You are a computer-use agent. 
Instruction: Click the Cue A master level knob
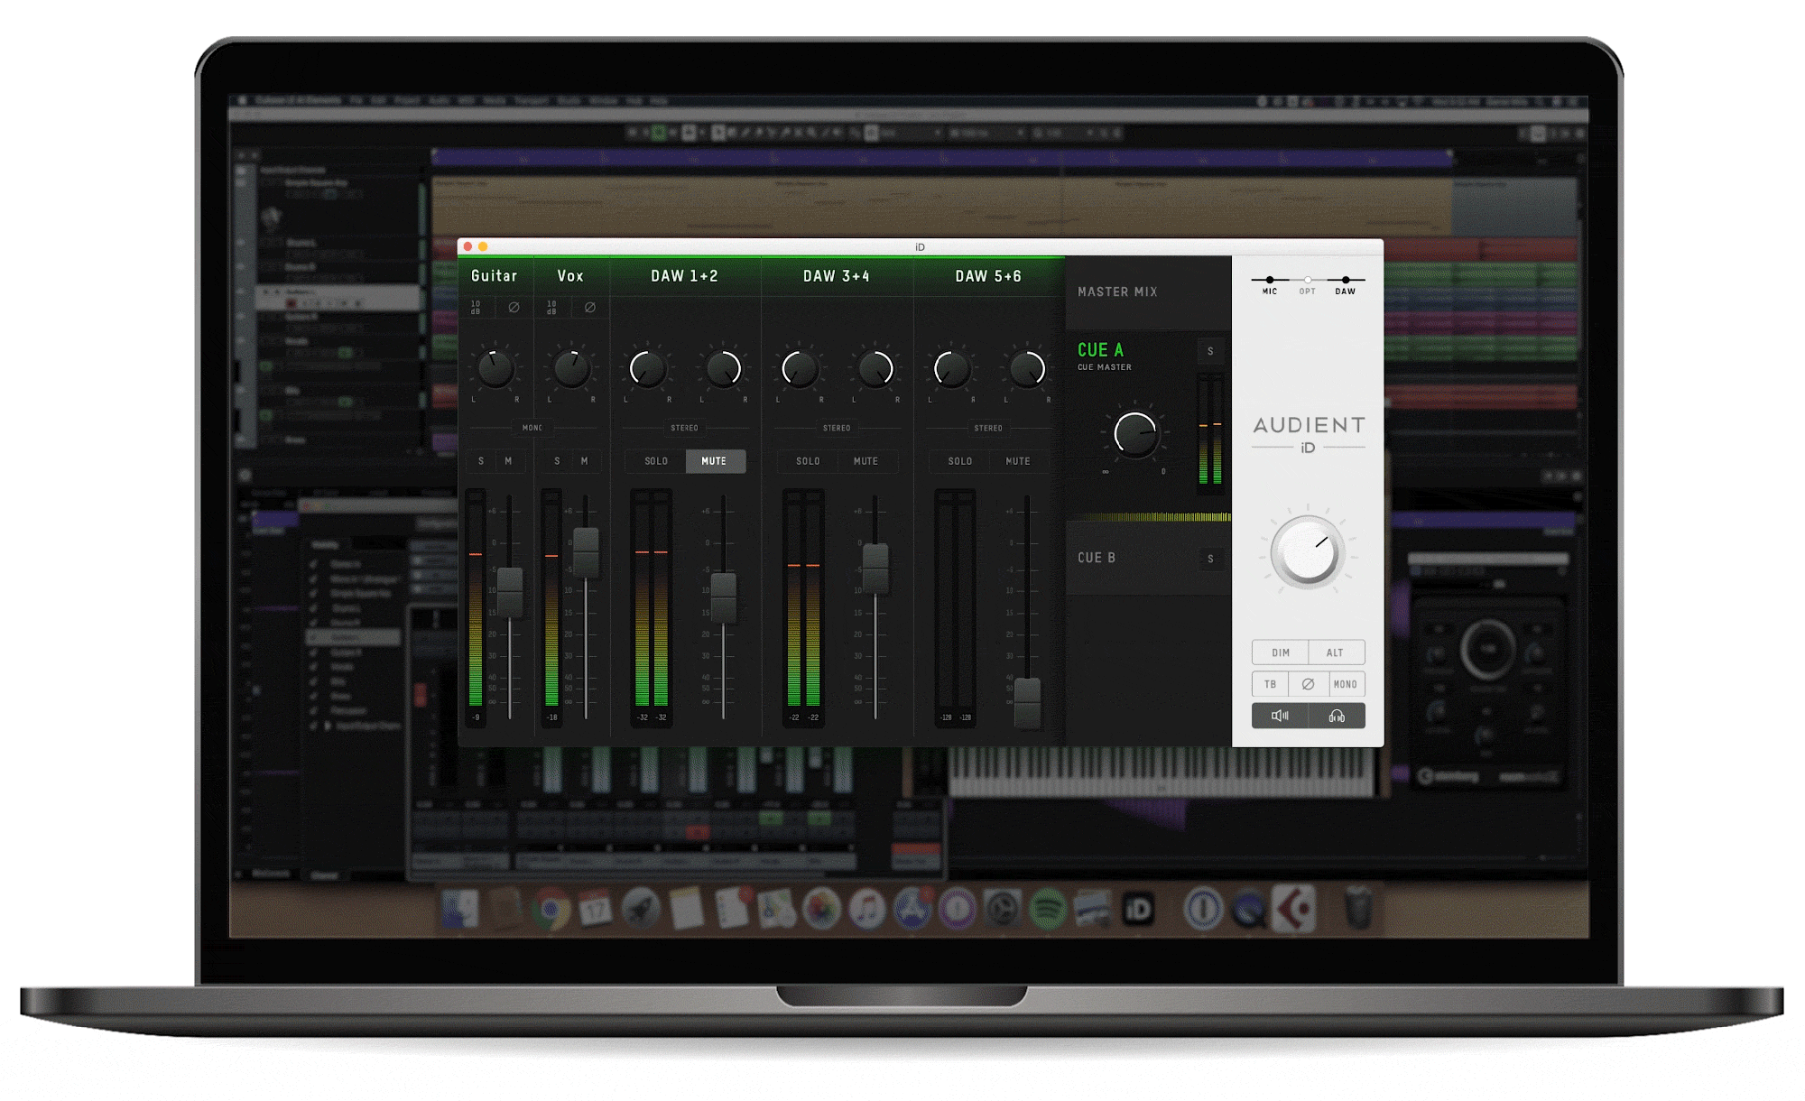pos(1135,434)
